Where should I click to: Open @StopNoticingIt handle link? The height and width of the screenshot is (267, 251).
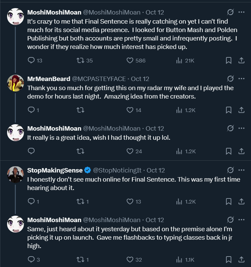117,170
